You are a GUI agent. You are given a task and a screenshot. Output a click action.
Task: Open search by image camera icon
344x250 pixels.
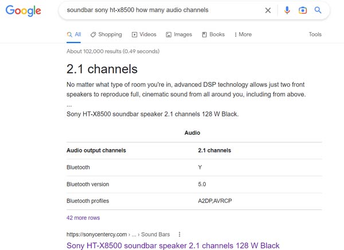tap(303, 10)
